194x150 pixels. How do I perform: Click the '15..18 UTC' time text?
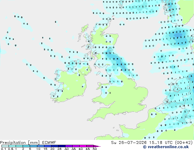coord(161,143)
